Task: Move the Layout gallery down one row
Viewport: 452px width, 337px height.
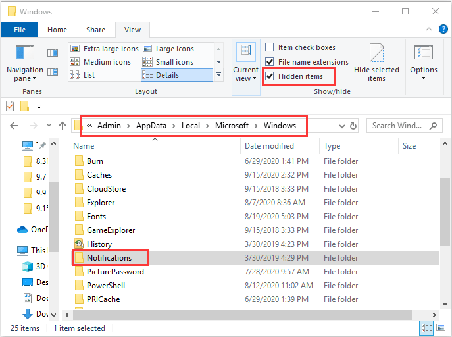Action: [x=219, y=62]
